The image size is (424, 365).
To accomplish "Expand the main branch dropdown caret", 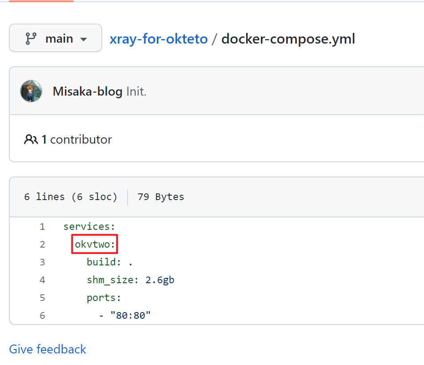I will coord(84,39).
